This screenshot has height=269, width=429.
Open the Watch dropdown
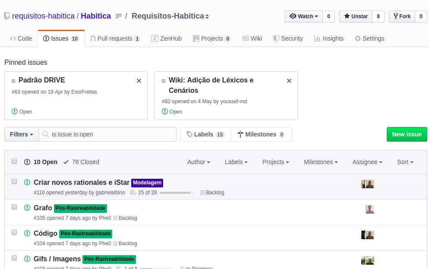(x=304, y=16)
